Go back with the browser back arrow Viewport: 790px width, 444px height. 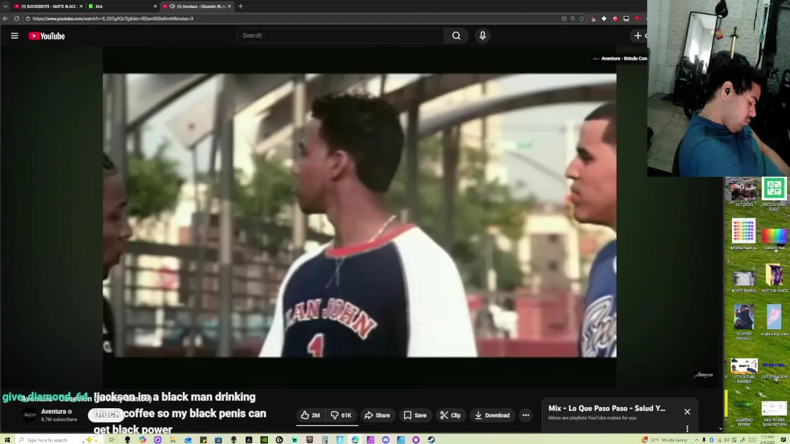6,18
